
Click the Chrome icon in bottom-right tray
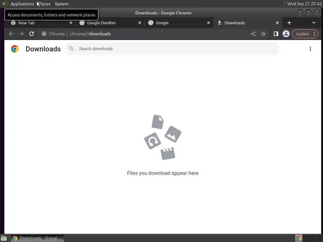[299, 238]
